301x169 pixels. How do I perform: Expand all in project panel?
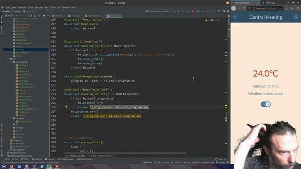click(x=35, y=15)
